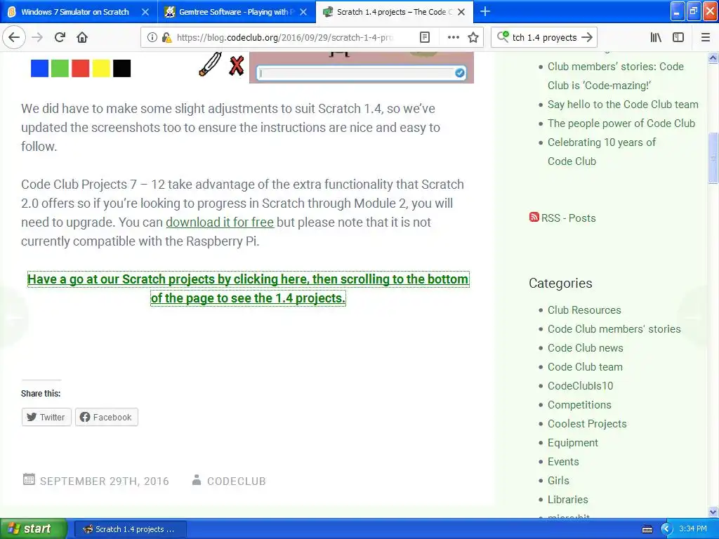Click the search magnifier icon
This screenshot has width=719, height=539.
tap(503, 36)
